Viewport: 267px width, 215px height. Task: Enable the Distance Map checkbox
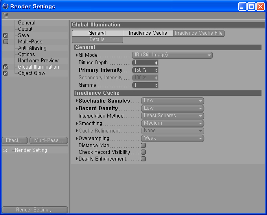coord(144,146)
